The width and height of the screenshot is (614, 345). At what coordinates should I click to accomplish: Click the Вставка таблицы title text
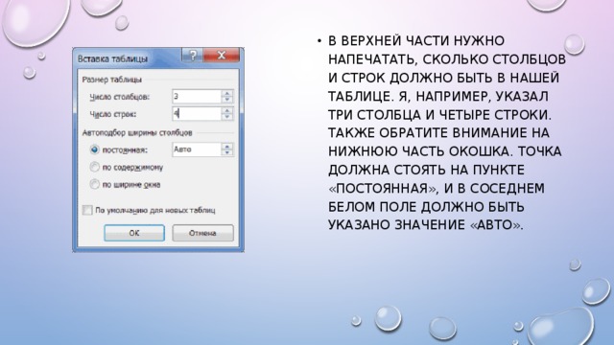113,58
